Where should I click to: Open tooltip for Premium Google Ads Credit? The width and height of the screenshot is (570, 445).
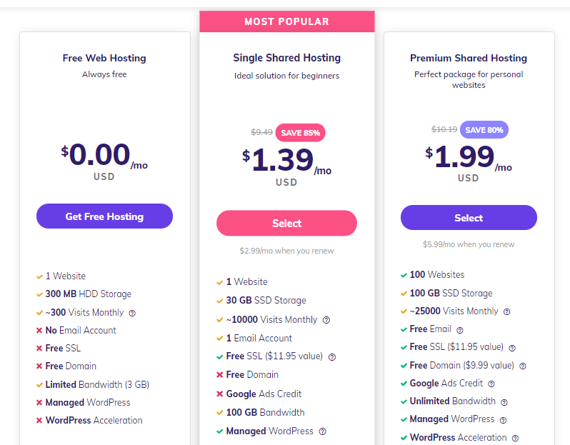[491, 384]
